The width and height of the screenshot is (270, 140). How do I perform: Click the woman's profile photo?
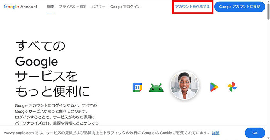[185, 85]
